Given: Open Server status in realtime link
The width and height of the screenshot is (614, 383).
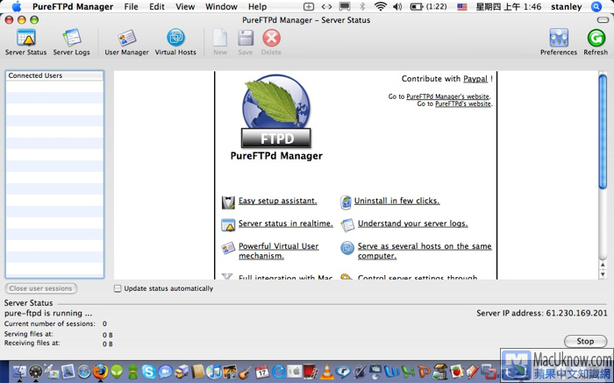Looking at the screenshot, I should coord(286,223).
